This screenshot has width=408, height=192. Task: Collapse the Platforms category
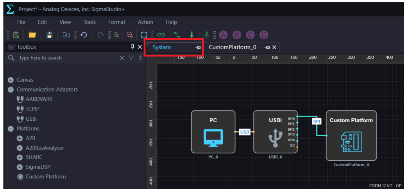(x=11, y=129)
